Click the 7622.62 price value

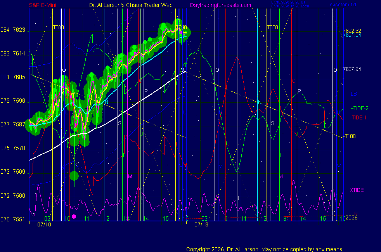(352, 31)
